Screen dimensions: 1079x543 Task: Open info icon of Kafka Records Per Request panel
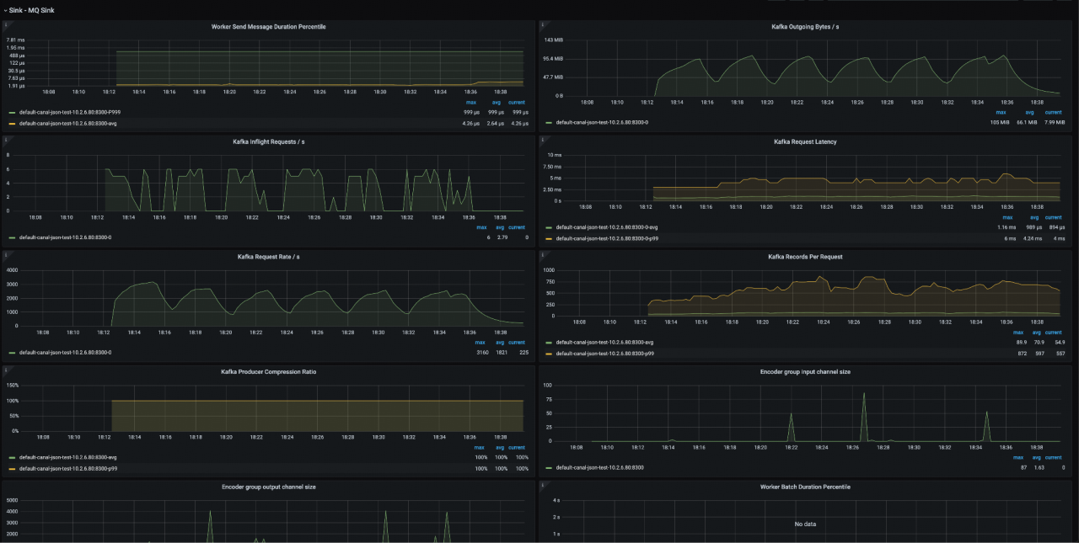click(x=543, y=254)
